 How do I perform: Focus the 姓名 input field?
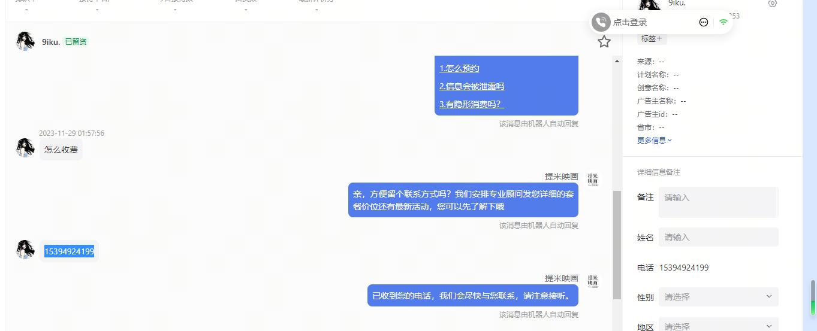718,237
